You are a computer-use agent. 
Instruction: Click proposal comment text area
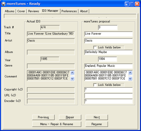click(x=106, y=75)
